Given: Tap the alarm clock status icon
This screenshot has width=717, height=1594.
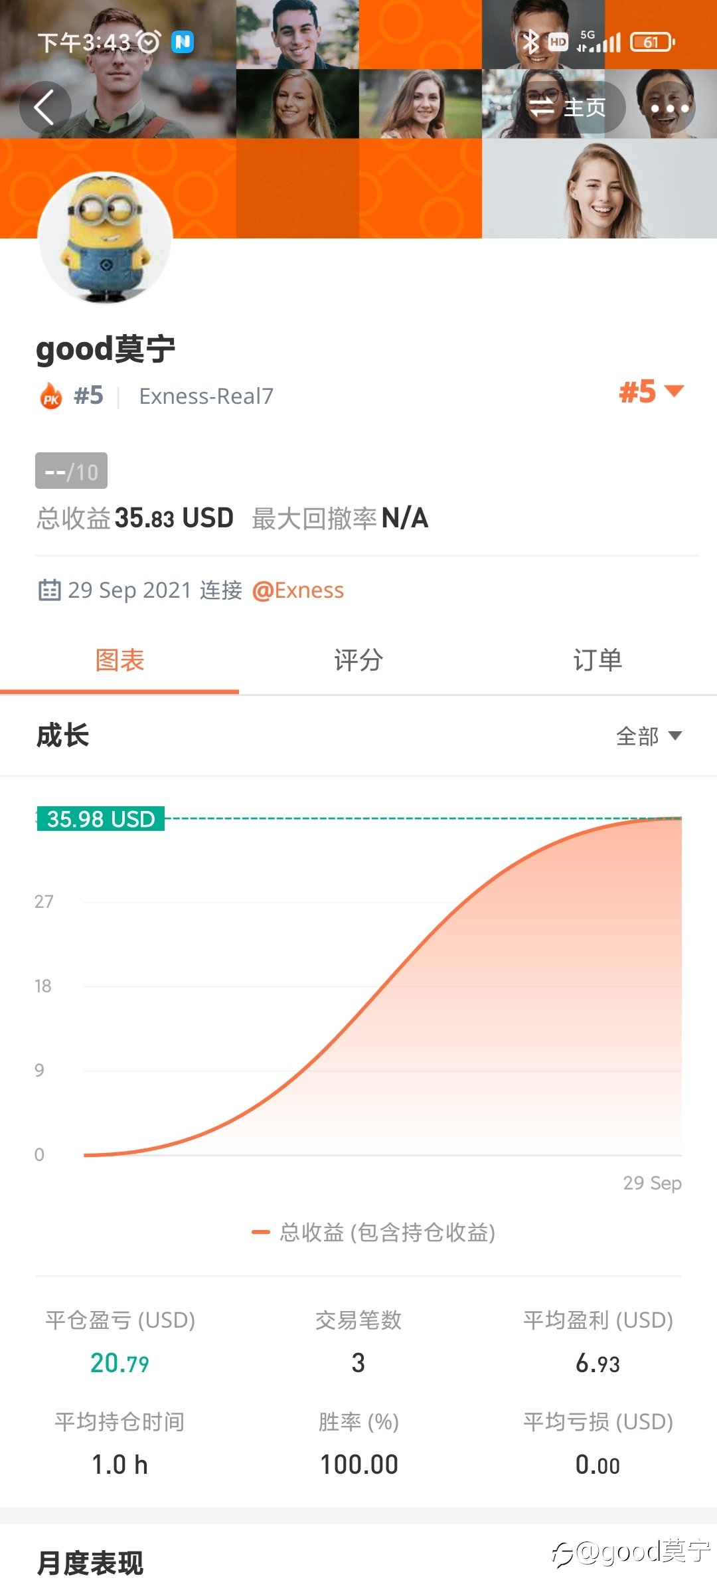Looking at the screenshot, I should (x=149, y=42).
